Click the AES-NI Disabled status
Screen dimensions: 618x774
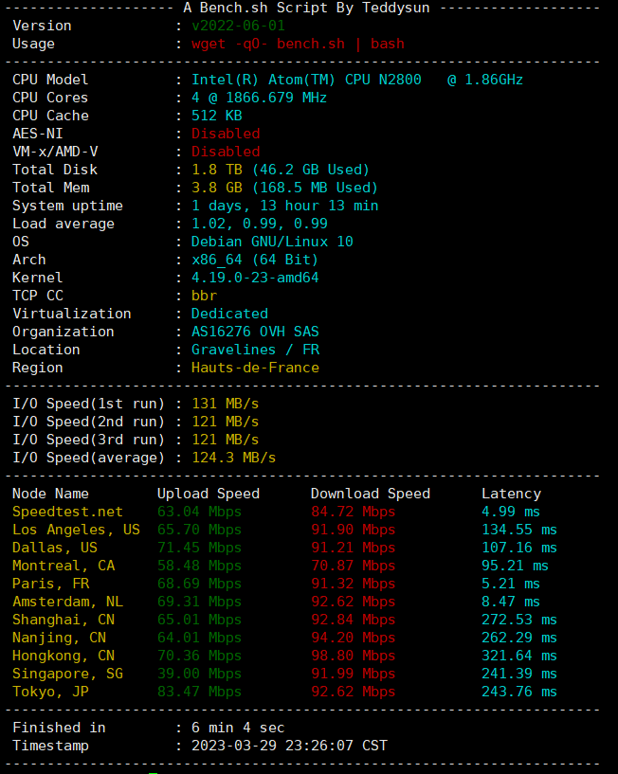(226, 134)
